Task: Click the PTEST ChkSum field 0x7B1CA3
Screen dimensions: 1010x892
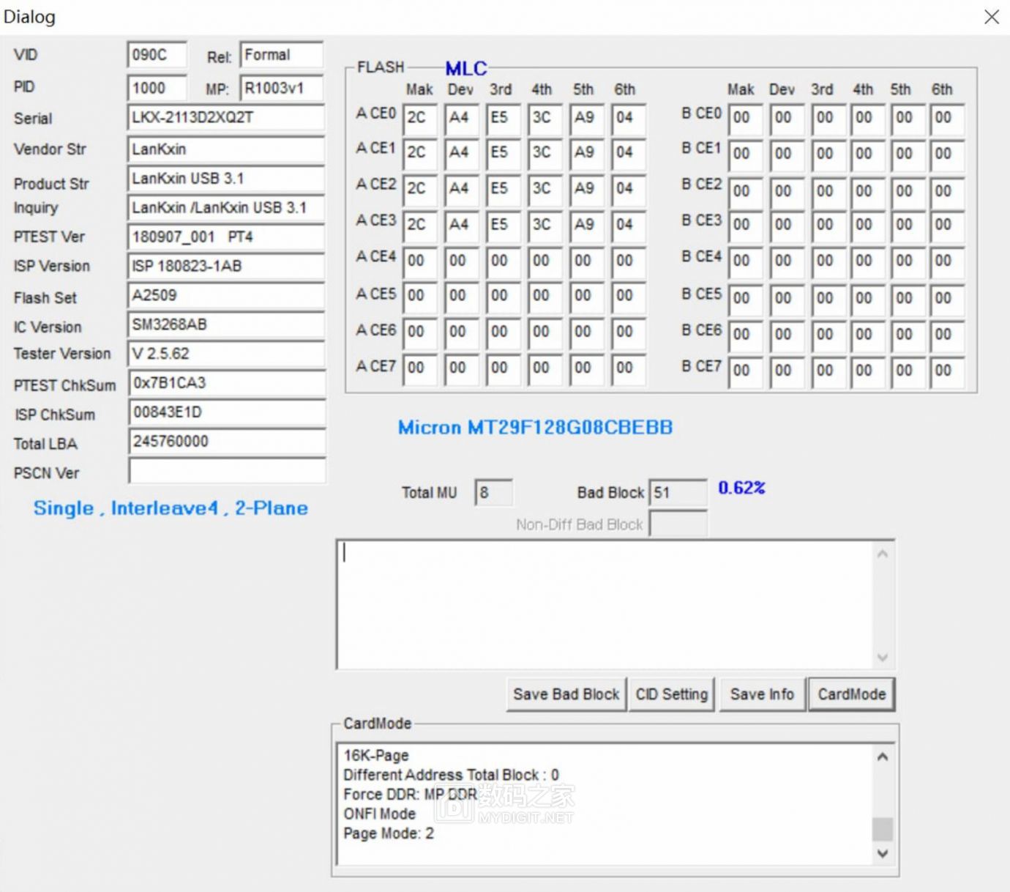Action: [x=227, y=383]
